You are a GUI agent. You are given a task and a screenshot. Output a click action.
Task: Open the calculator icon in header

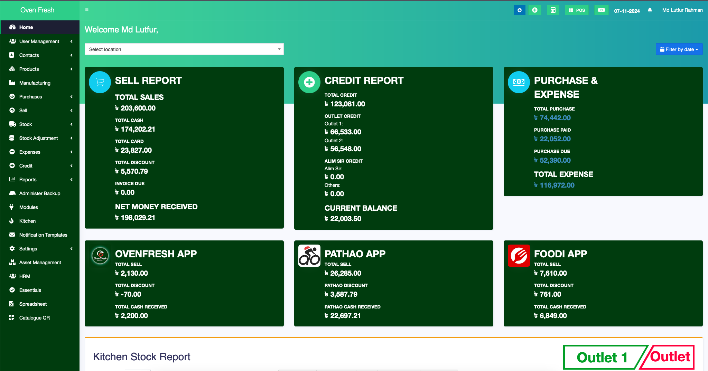pyautogui.click(x=553, y=10)
